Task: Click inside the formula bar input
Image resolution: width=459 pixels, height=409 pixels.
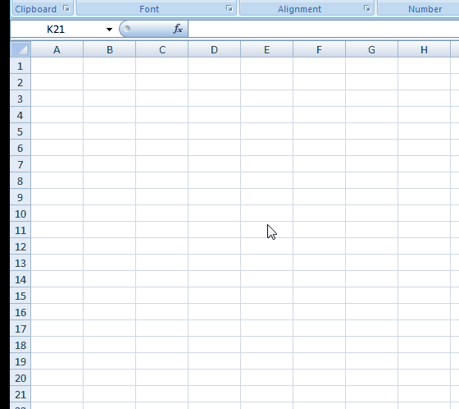Action: click(x=324, y=29)
